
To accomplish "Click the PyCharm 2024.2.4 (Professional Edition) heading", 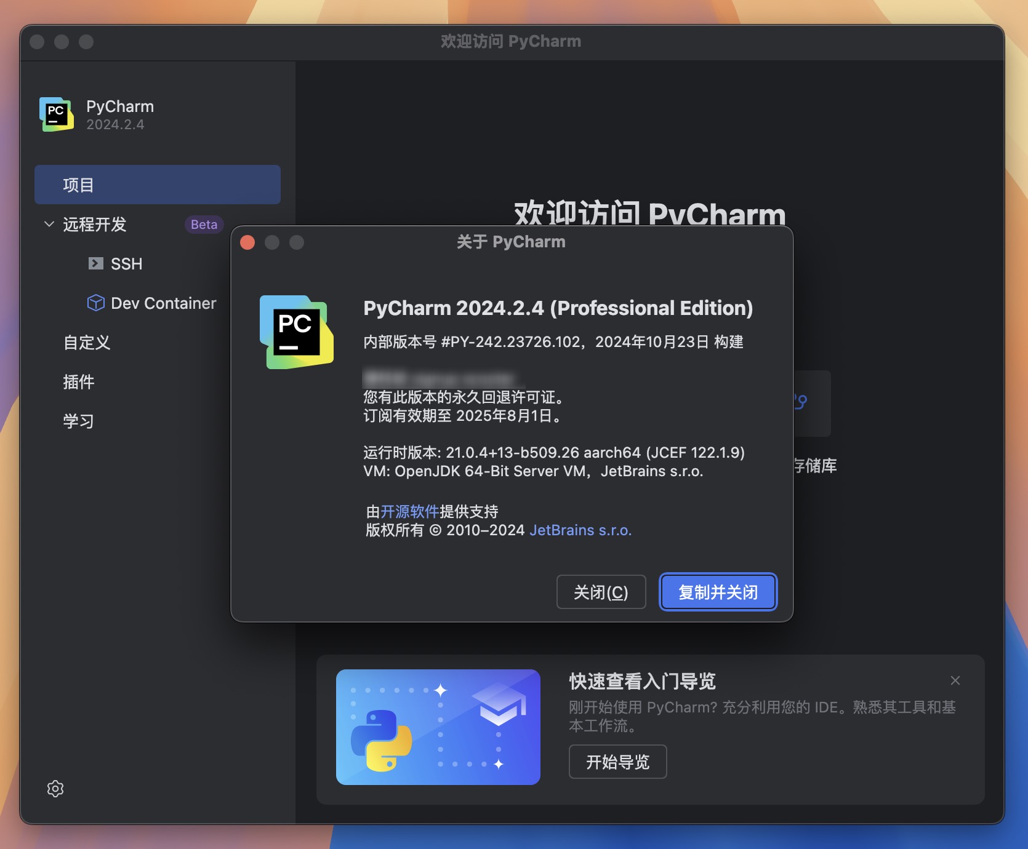I will click(x=558, y=308).
